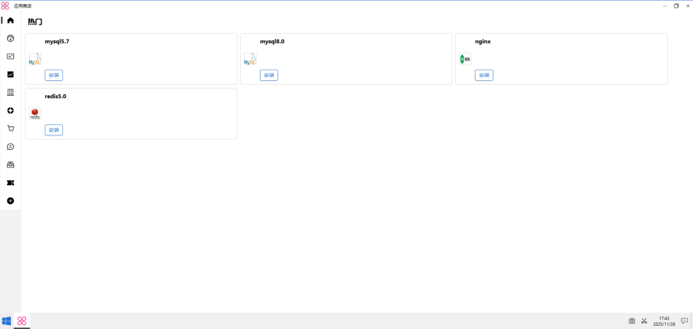
Task: Click the plus circle icon in sidebar
Action: 10,201
